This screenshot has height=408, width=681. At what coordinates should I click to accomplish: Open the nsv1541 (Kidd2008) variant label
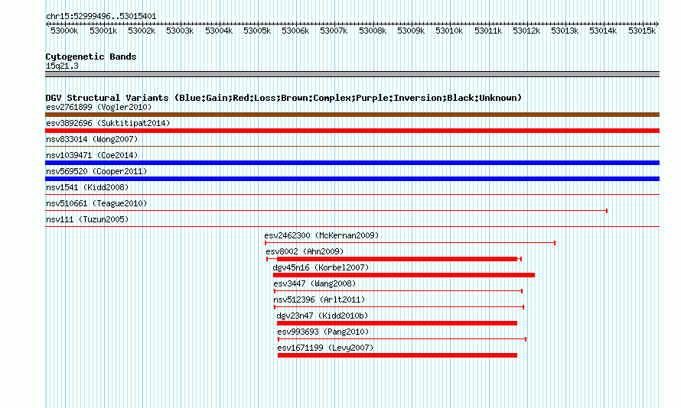pyautogui.click(x=87, y=187)
